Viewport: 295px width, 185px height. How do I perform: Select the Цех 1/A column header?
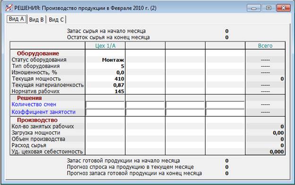[105, 46]
